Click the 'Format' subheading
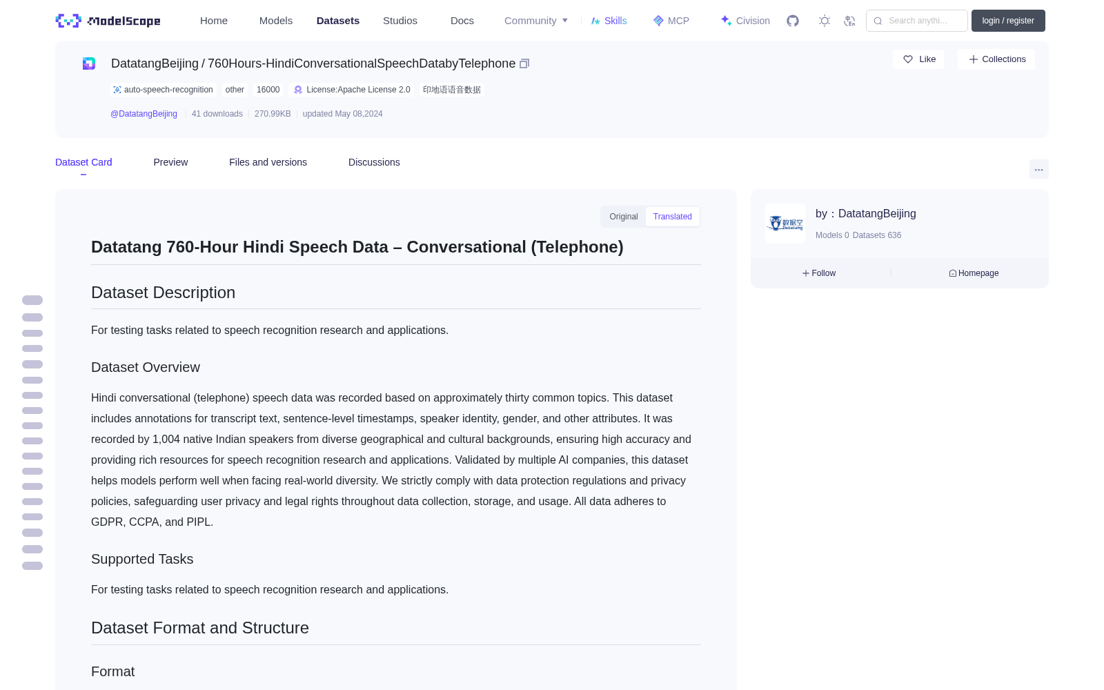The image size is (1104, 690). click(112, 671)
